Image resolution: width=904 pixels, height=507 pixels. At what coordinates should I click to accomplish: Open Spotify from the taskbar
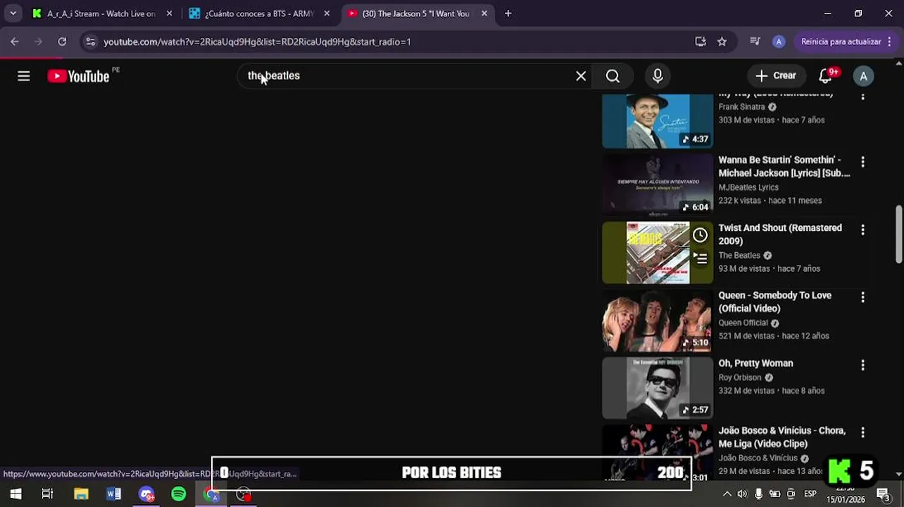click(x=179, y=494)
